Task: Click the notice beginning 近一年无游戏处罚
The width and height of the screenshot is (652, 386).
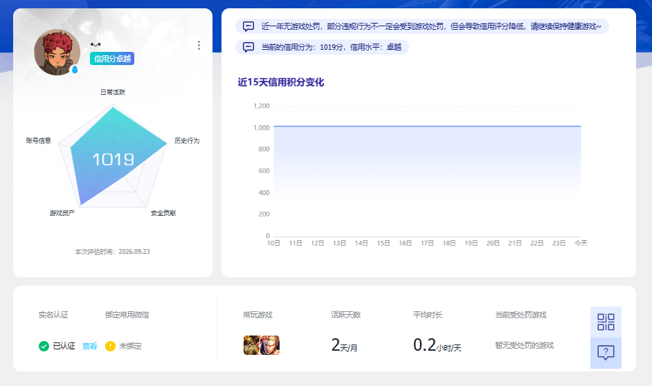Action: [x=422, y=26]
